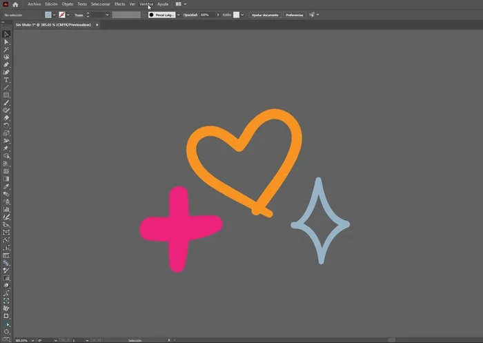Click the opacity 100% input field
Viewport: 483px width, 343px height.
click(x=207, y=14)
